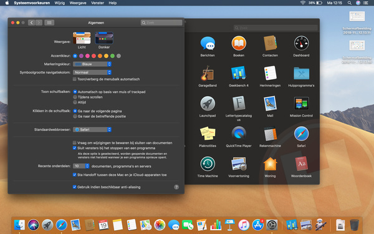Image resolution: width=374 pixels, height=234 pixels.
Task: Open Plaknotities app icon
Action: coord(208,134)
